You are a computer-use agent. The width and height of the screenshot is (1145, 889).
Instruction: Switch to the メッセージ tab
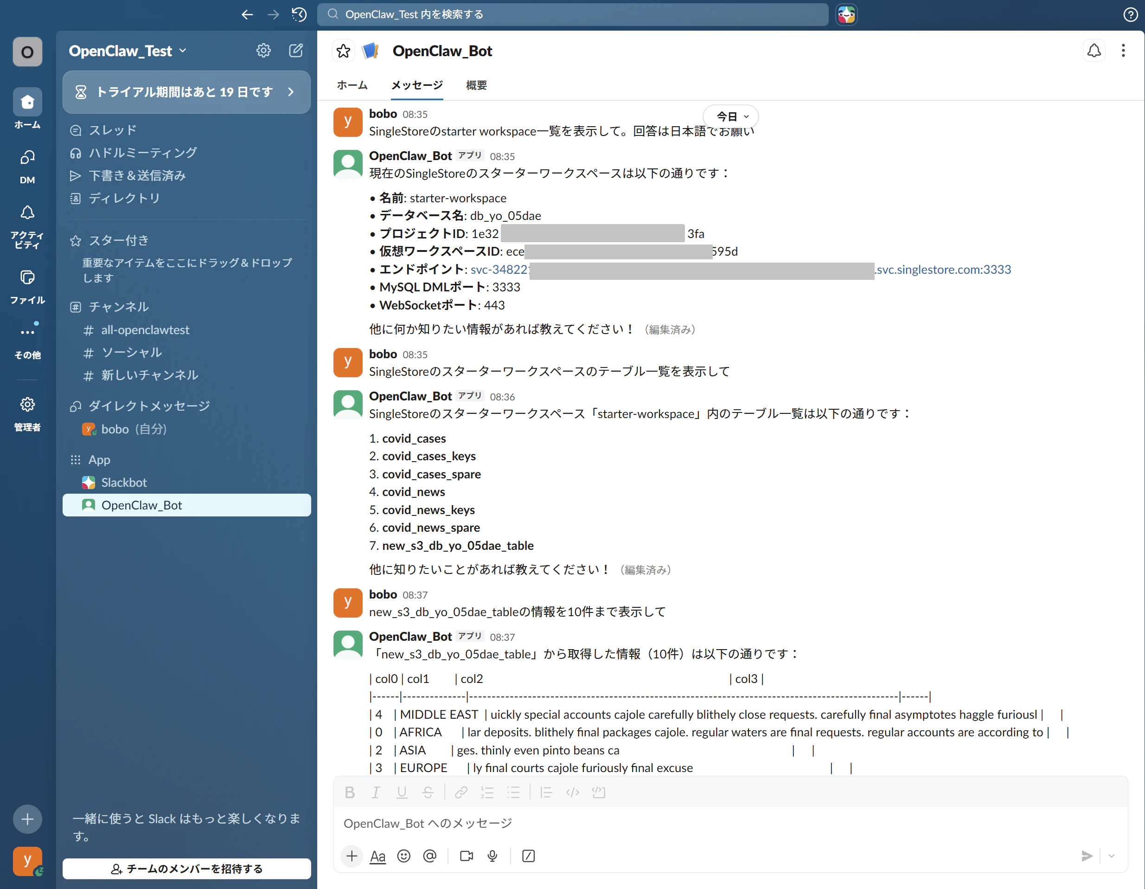coord(417,85)
